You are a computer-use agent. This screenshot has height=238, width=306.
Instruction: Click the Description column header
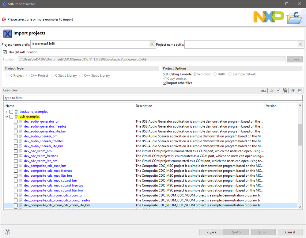pos(199,106)
